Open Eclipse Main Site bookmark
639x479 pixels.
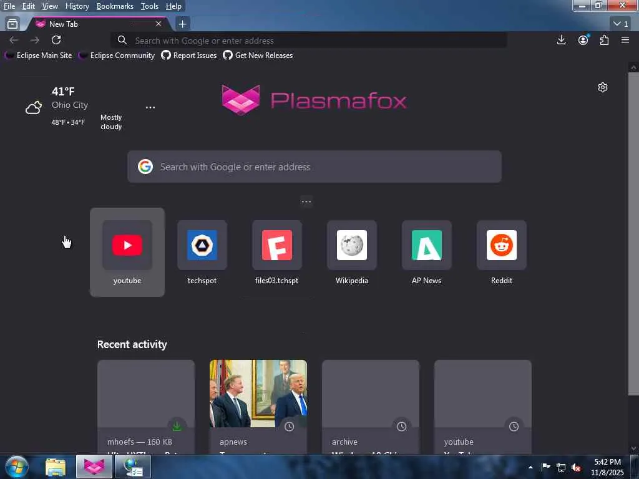coord(38,56)
